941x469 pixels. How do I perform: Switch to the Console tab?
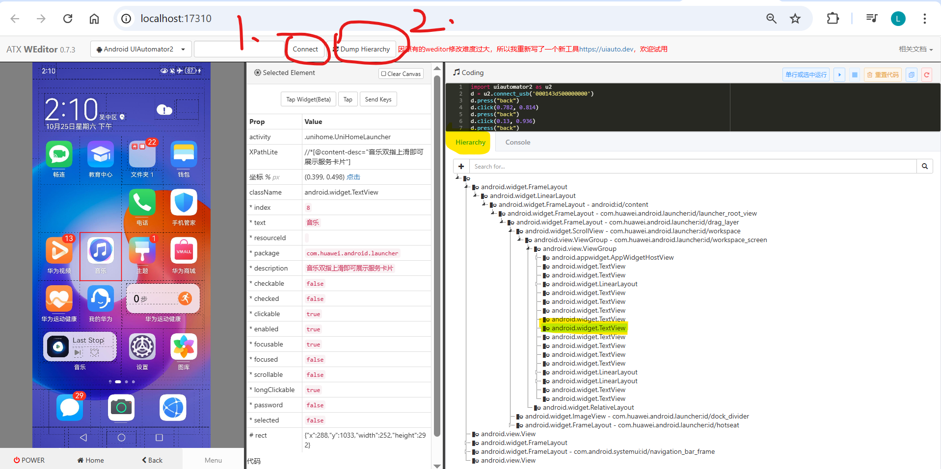(517, 142)
